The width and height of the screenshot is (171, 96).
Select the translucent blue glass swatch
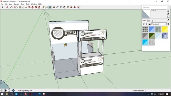coord(152,29)
